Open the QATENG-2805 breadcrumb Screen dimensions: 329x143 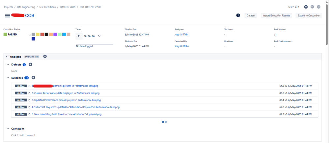coord(68,7)
